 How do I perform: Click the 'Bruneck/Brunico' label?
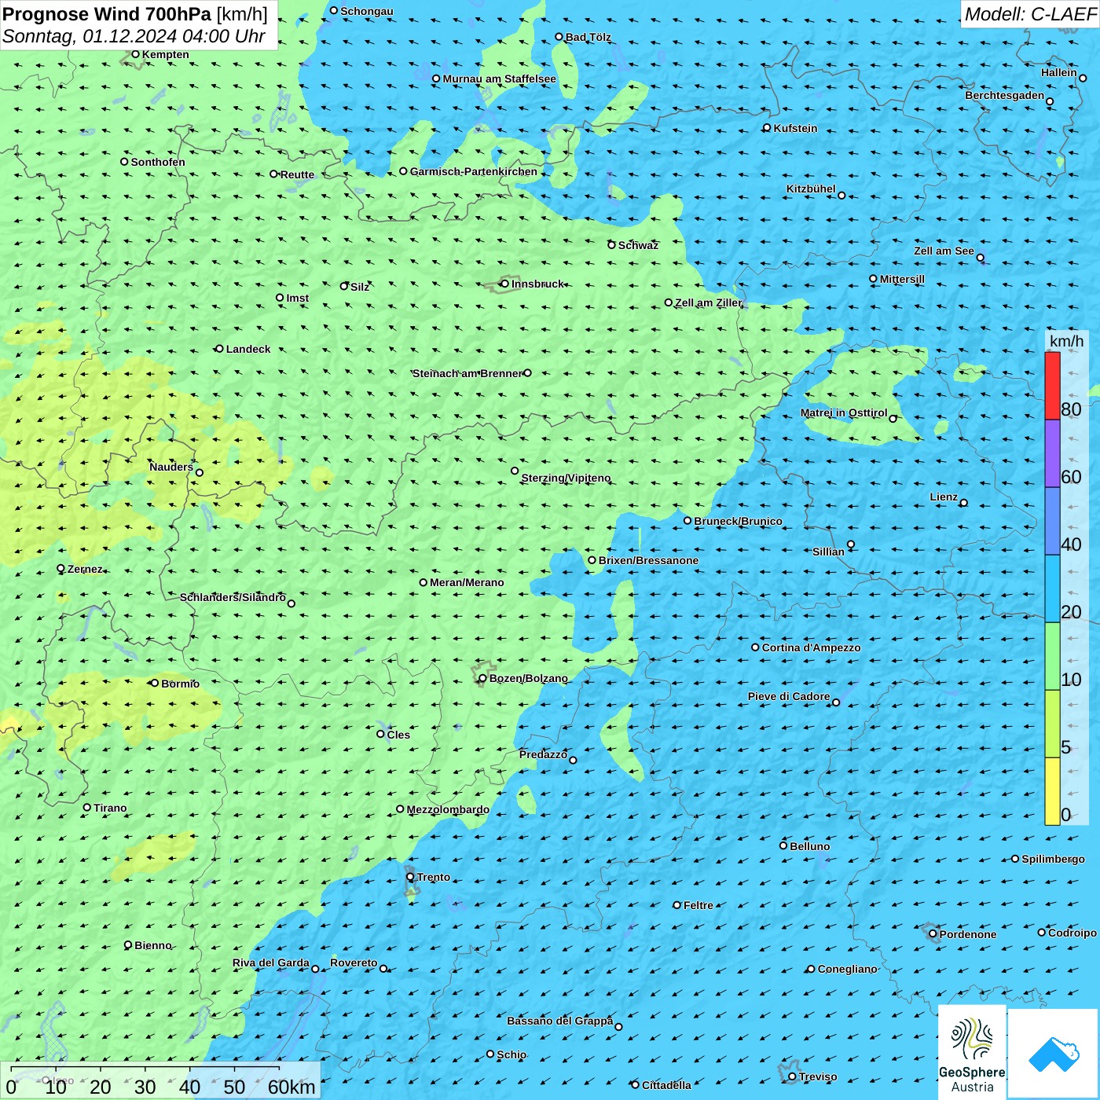738,521
